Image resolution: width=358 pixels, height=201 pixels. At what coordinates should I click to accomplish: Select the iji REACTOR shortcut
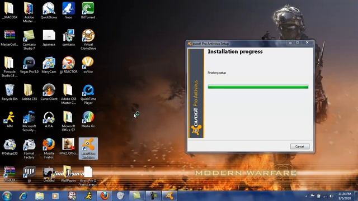[x=68, y=65]
